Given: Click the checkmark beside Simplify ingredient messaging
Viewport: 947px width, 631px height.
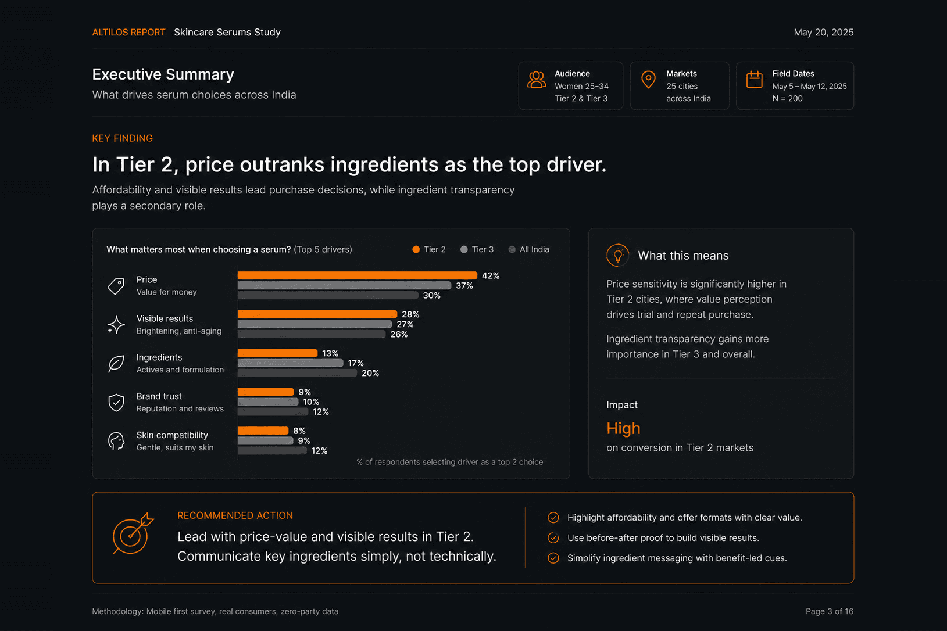Looking at the screenshot, I should pos(553,558).
